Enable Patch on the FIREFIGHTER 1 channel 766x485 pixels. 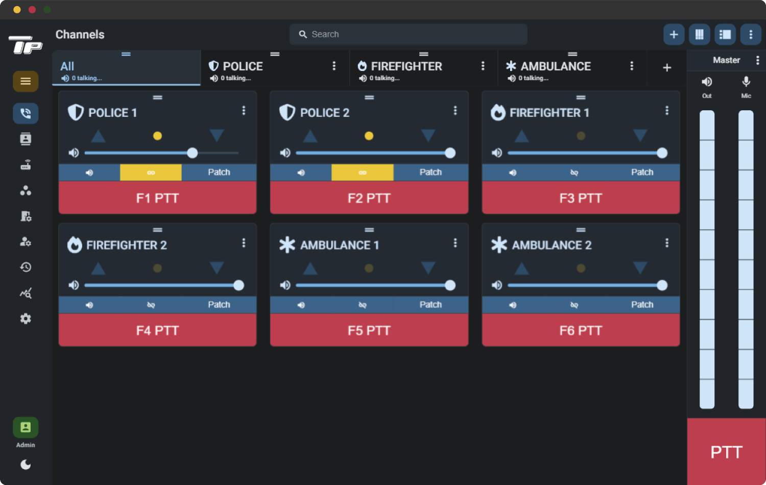[x=642, y=172]
